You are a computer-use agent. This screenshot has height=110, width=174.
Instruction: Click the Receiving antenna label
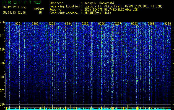click(x=64, y=13)
